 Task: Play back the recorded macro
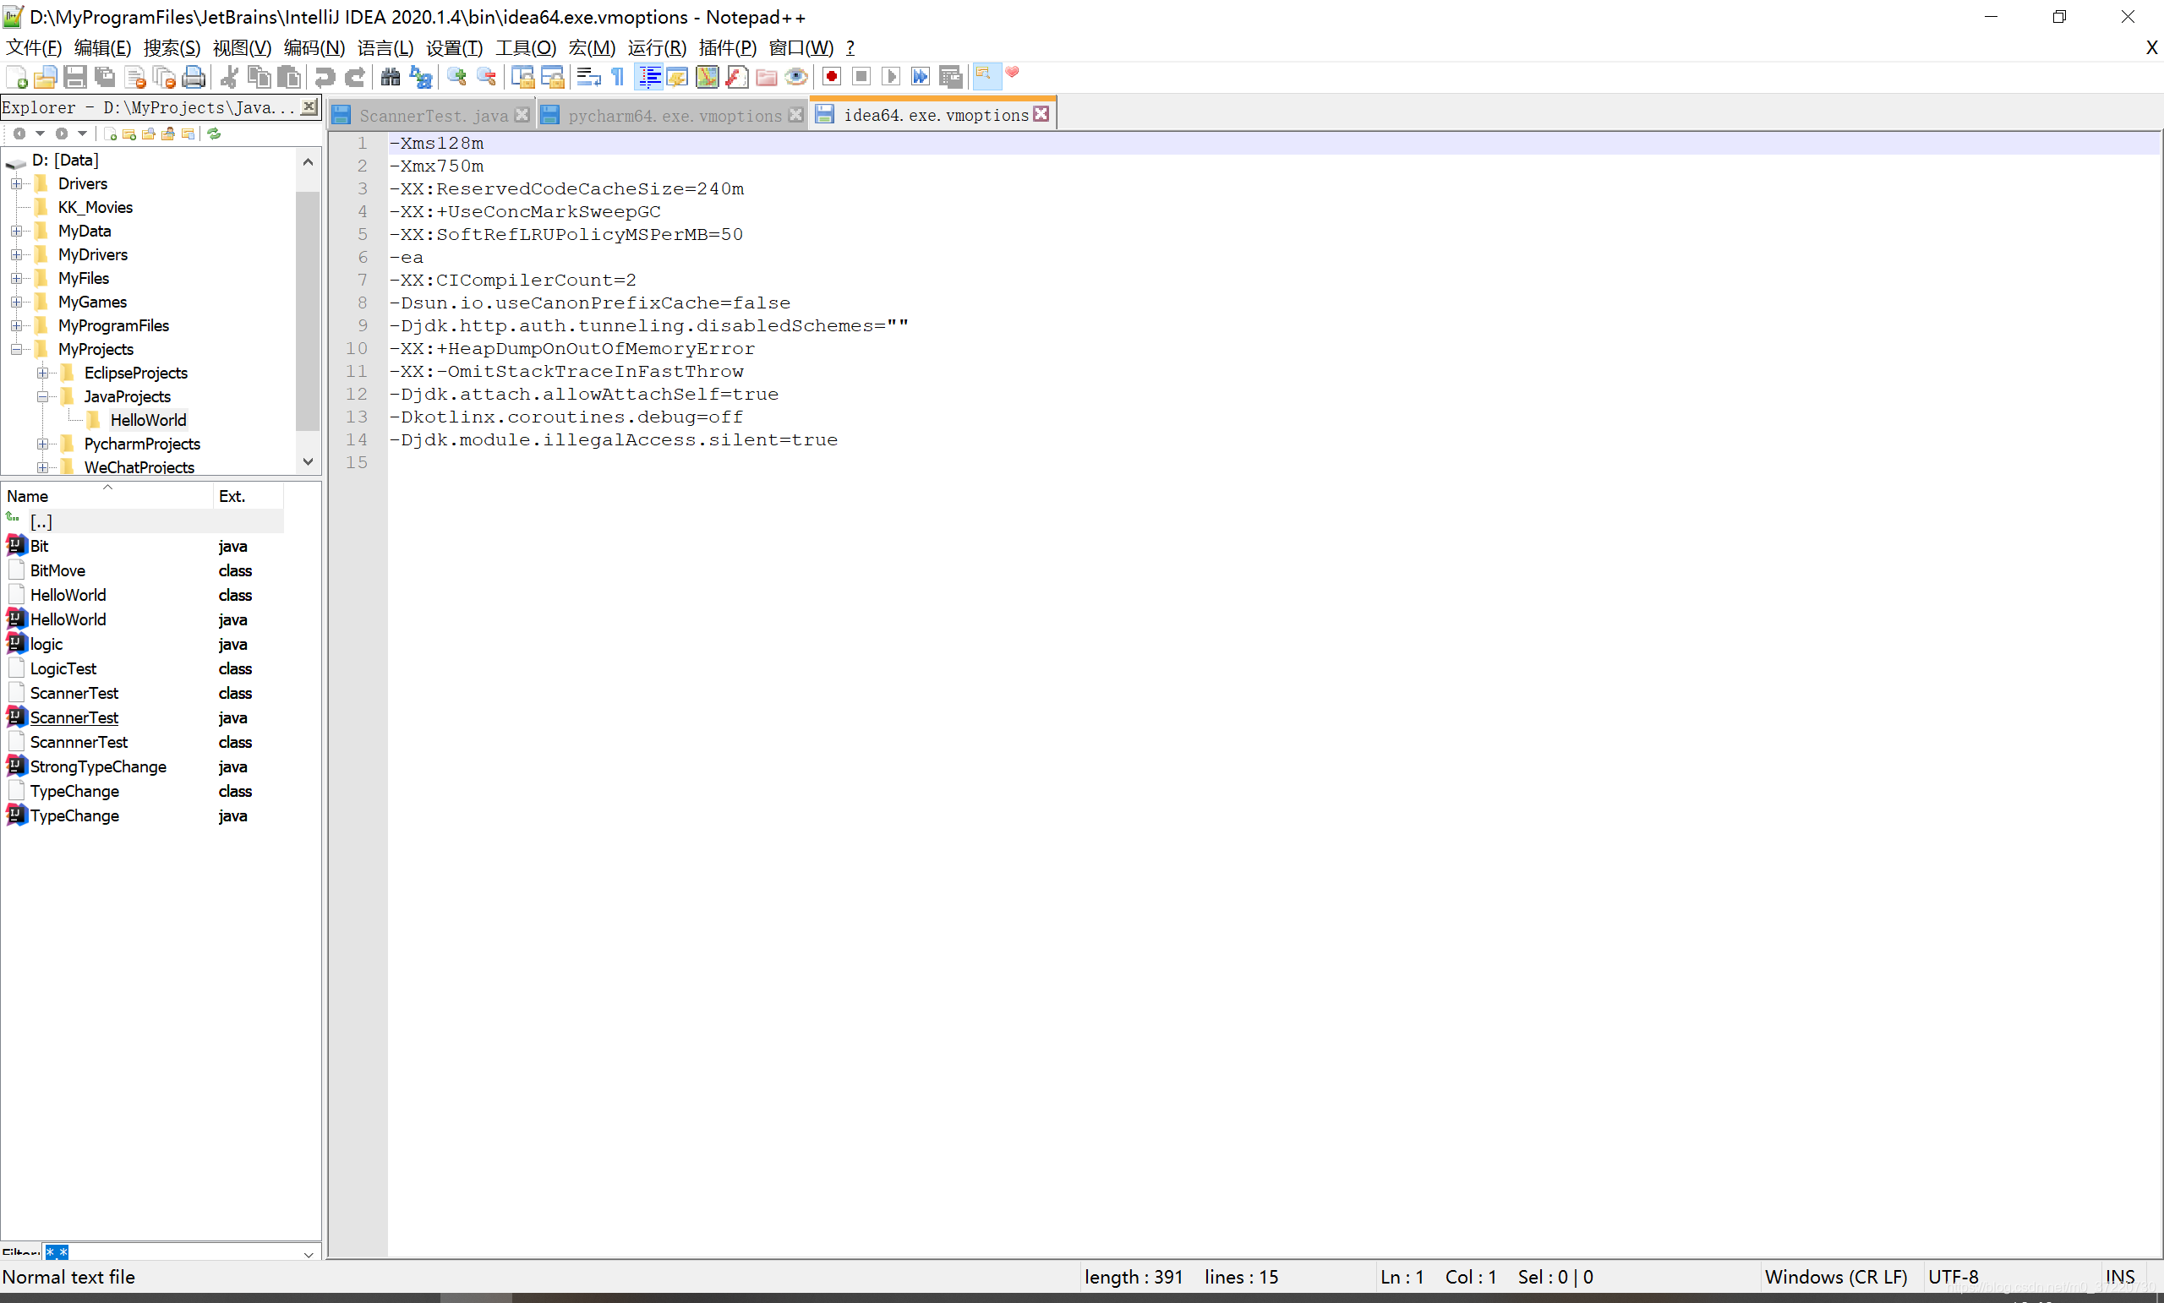(891, 76)
